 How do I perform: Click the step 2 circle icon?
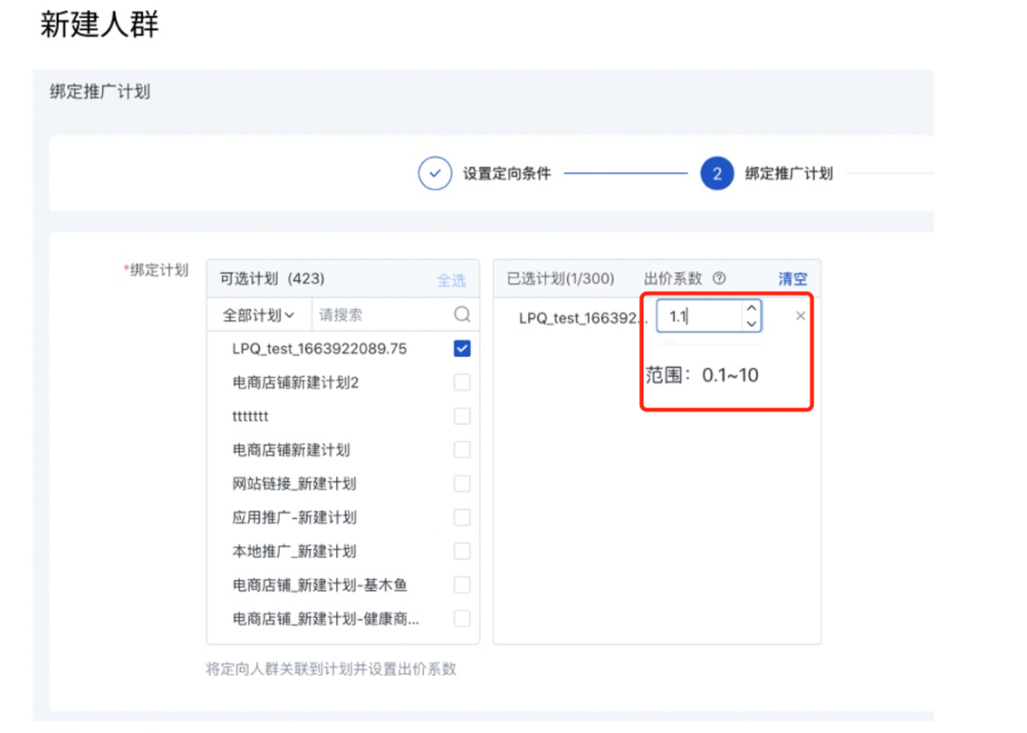[716, 173]
